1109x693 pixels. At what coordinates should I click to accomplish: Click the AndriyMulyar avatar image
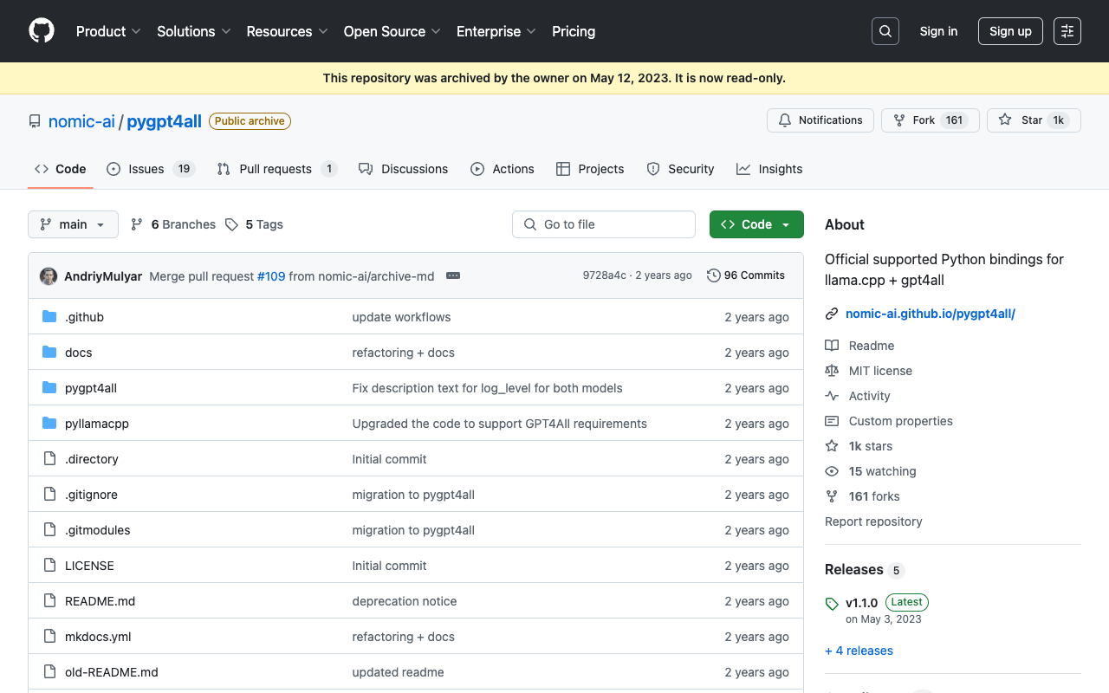point(49,276)
